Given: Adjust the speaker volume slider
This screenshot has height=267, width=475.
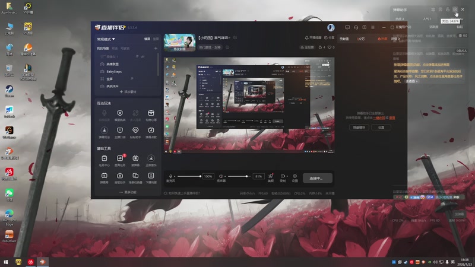Looking at the screenshot, I should click(239, 176).
